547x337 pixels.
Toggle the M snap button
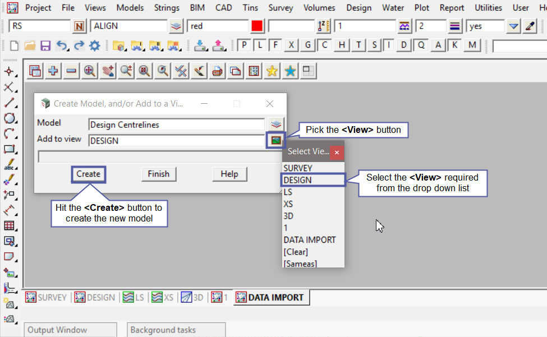[x=472, y=45]
